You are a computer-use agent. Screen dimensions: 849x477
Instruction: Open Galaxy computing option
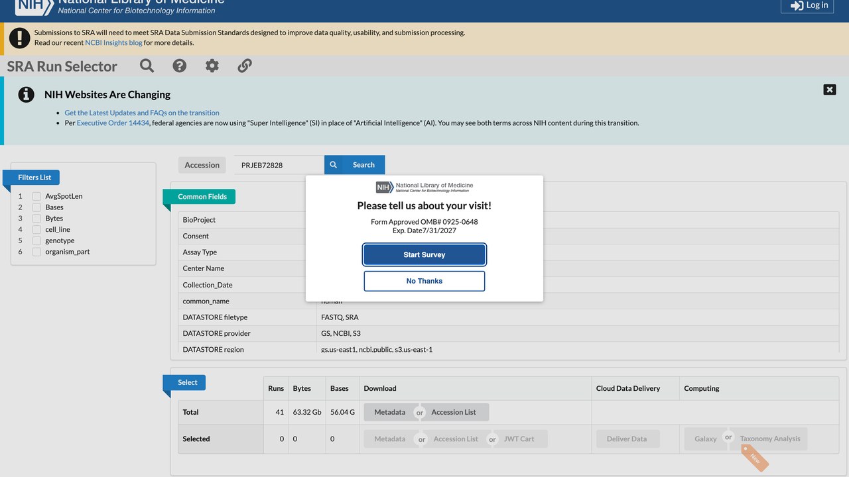click(x=705, y=439)
